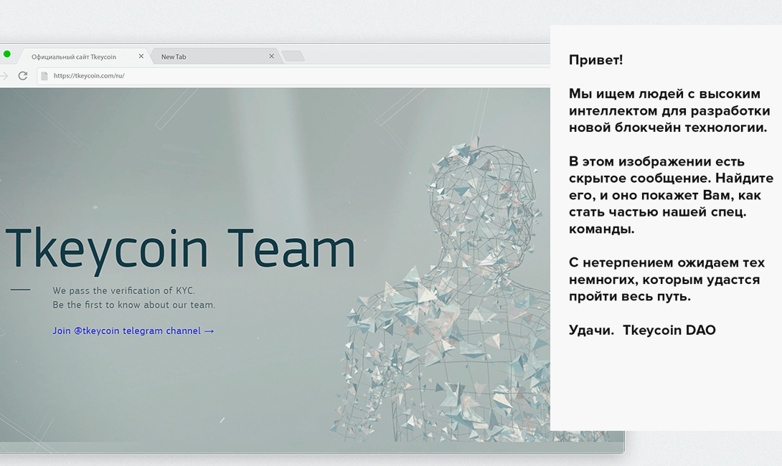The height and width of the screenshot is (466, 782).
Task: Click the paragraph starting 'В этом изображении'
Action: [671, 195]
